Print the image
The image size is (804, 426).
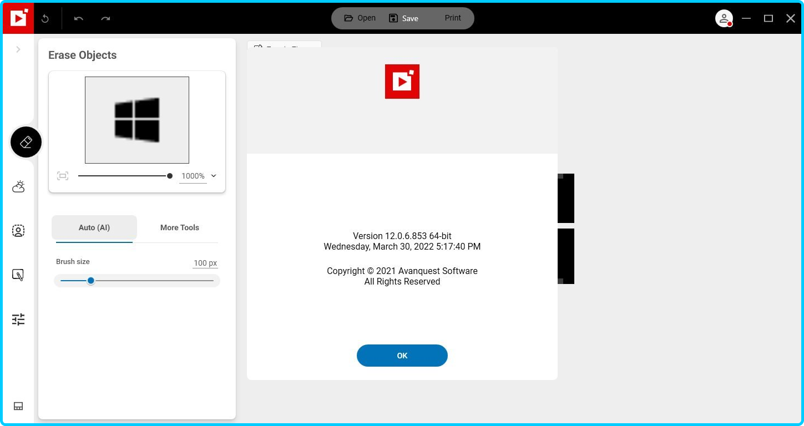tap(453, 18)
